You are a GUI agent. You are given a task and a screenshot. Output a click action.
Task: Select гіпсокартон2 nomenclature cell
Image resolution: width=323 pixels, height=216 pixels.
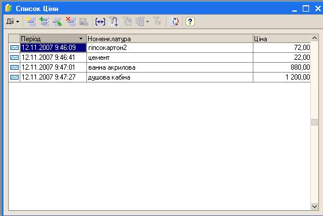tap(170, 48)
